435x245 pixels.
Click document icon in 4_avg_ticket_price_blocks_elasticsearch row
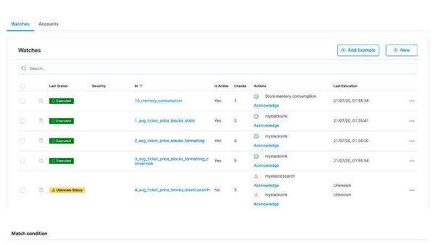[41, 190]
